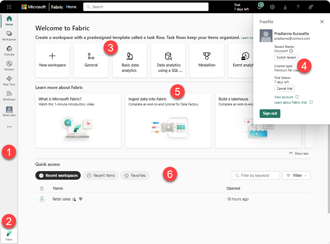Open the Monitor hub icon
Image resolution: width=330 pixels, height=244 pixels.
(9, 65)
